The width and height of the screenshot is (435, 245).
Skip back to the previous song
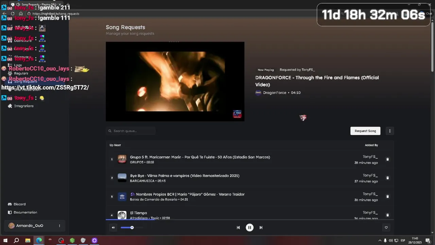point(238,228)
